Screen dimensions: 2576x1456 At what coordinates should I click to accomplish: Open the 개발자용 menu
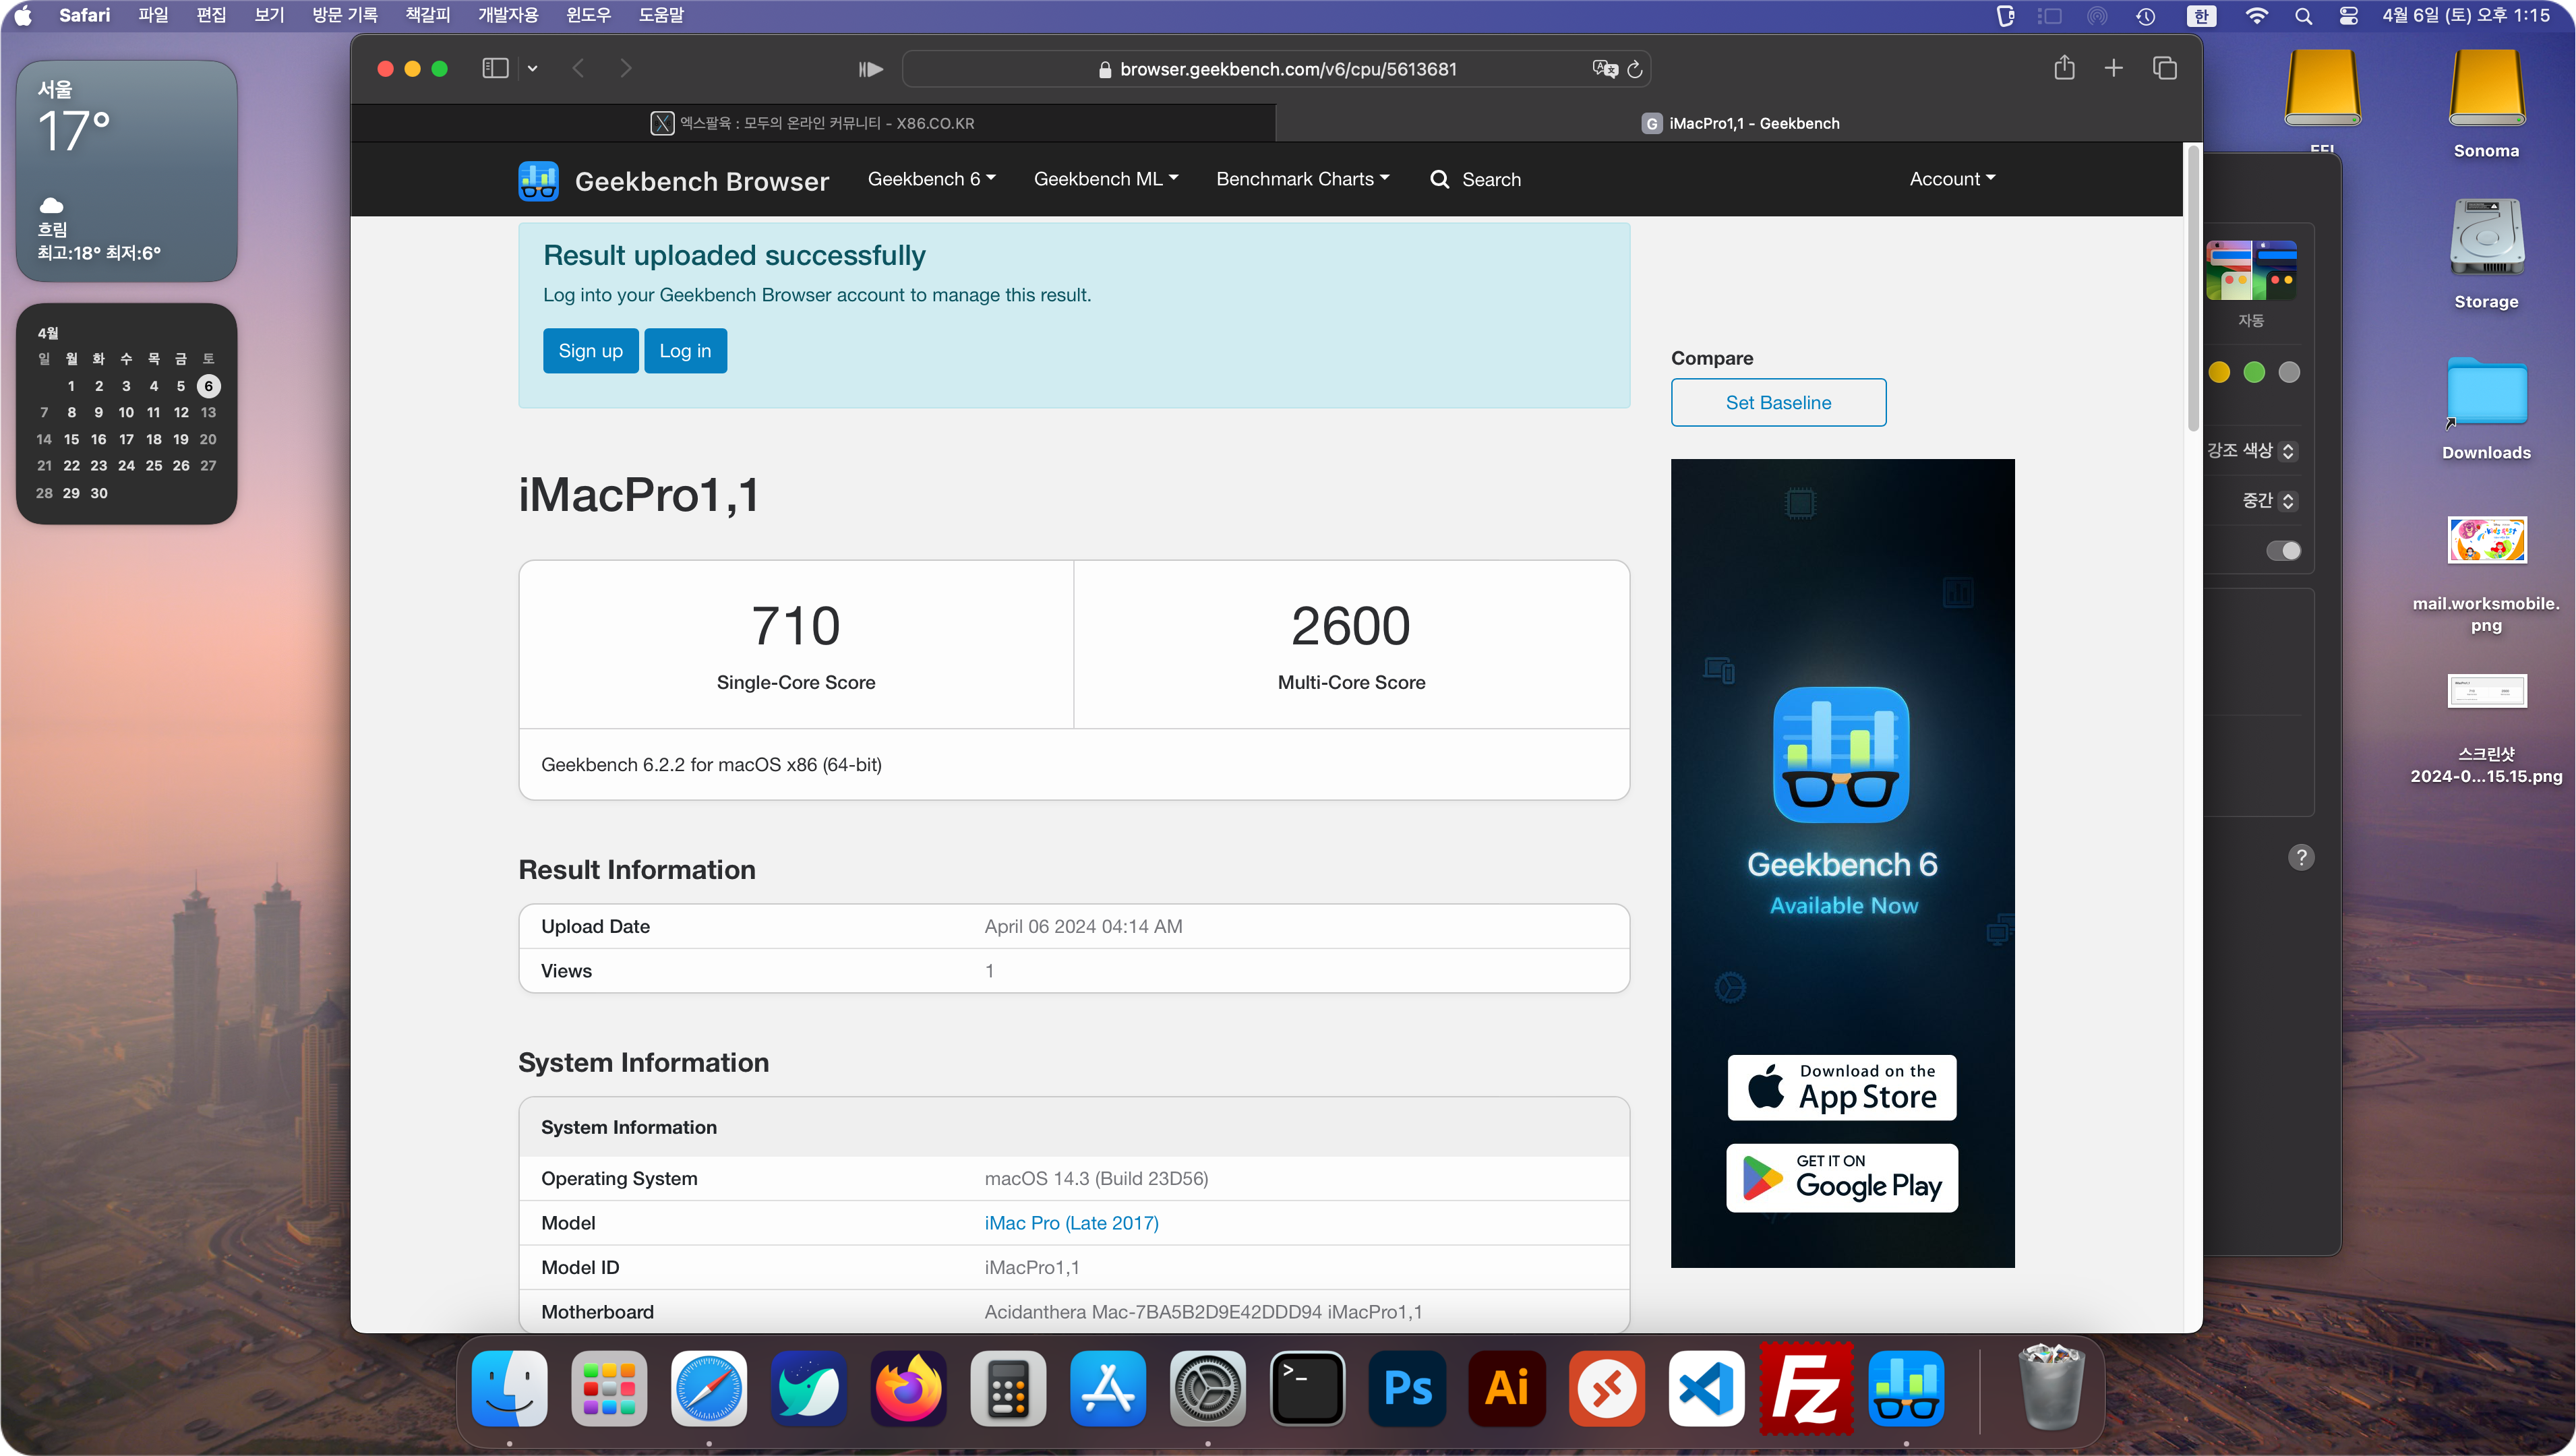click(x=508, y=15)
